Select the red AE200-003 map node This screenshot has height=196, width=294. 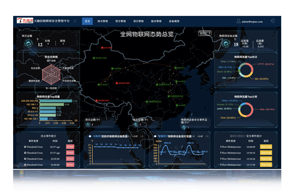(117, 83)
